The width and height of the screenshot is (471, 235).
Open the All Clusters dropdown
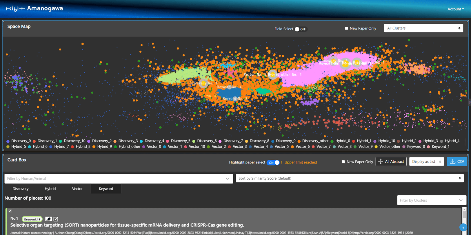423,28
